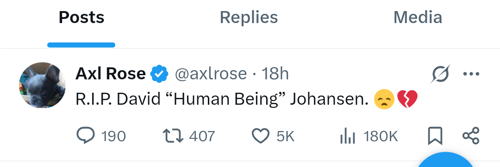Select the Posts tab
Image resolution: width=500 pixels, height=167 pixels.
pos(81,18)
